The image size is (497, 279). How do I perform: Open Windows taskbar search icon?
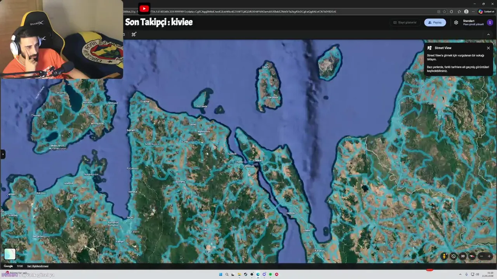[227, 274]
